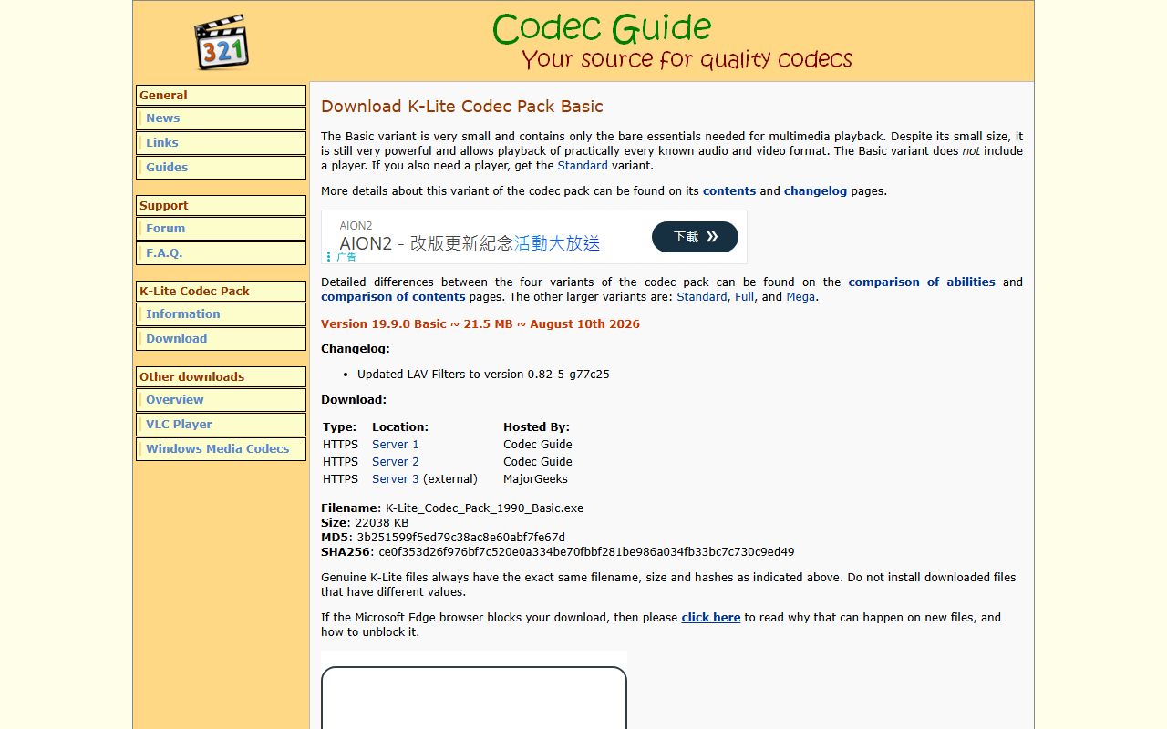The image size is (1167, 729).
Task: Click the 321 clapperboard logo
Action: (222, 42)
